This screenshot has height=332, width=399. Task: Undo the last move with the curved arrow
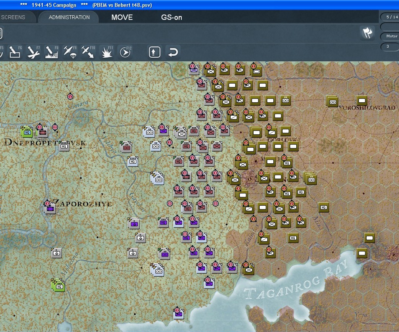pos(173,52)
